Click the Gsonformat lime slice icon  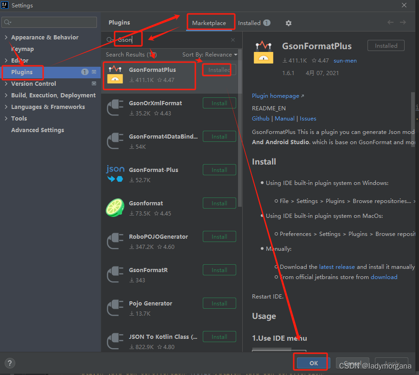(x=115, y=207)
